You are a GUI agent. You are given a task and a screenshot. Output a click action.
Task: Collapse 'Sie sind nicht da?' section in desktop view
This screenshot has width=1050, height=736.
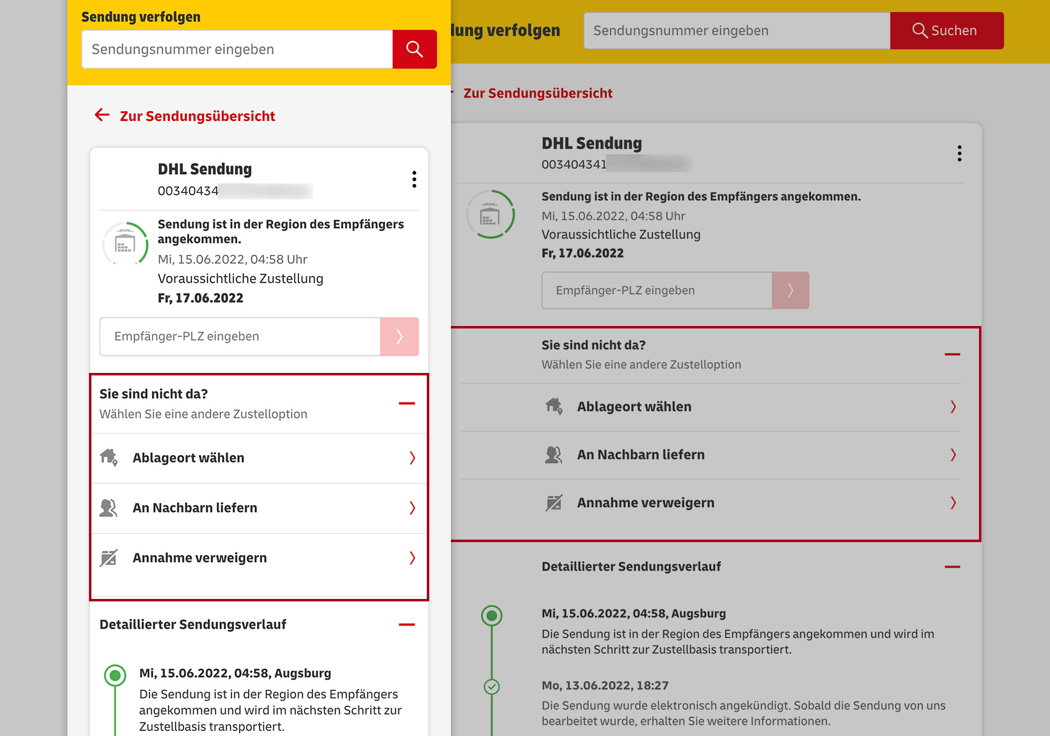[x=952, y=354]
